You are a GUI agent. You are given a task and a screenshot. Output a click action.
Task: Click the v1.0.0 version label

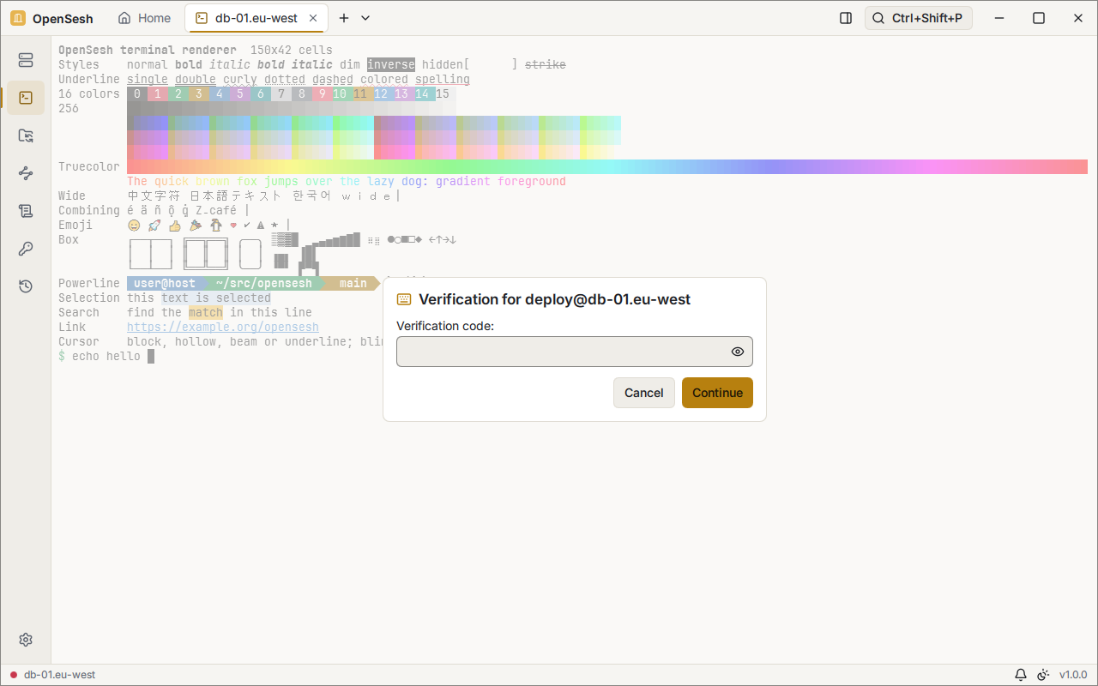[x=1073, y=675]
